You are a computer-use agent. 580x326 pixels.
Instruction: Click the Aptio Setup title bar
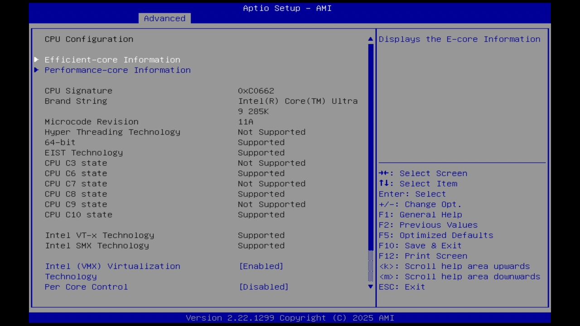tap(287, 8)
